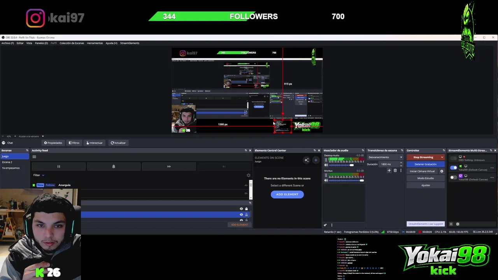The height and width of the screenshot is (280, 498).
Task: Open the Vista menu
Action: pyautogui.click(x=29, y=43)
